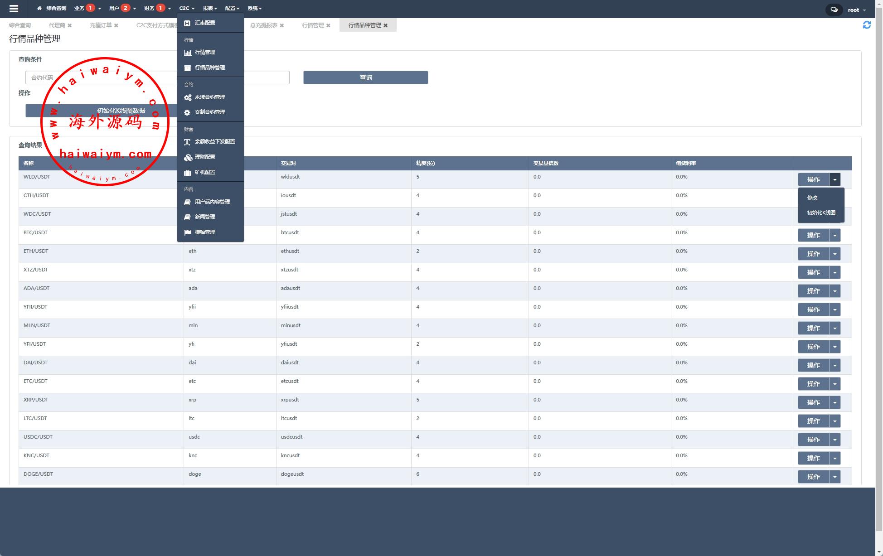The width and height of the screenshot is (883, 556).
Task: Open the chat messages icon
Action: point(834,10)
